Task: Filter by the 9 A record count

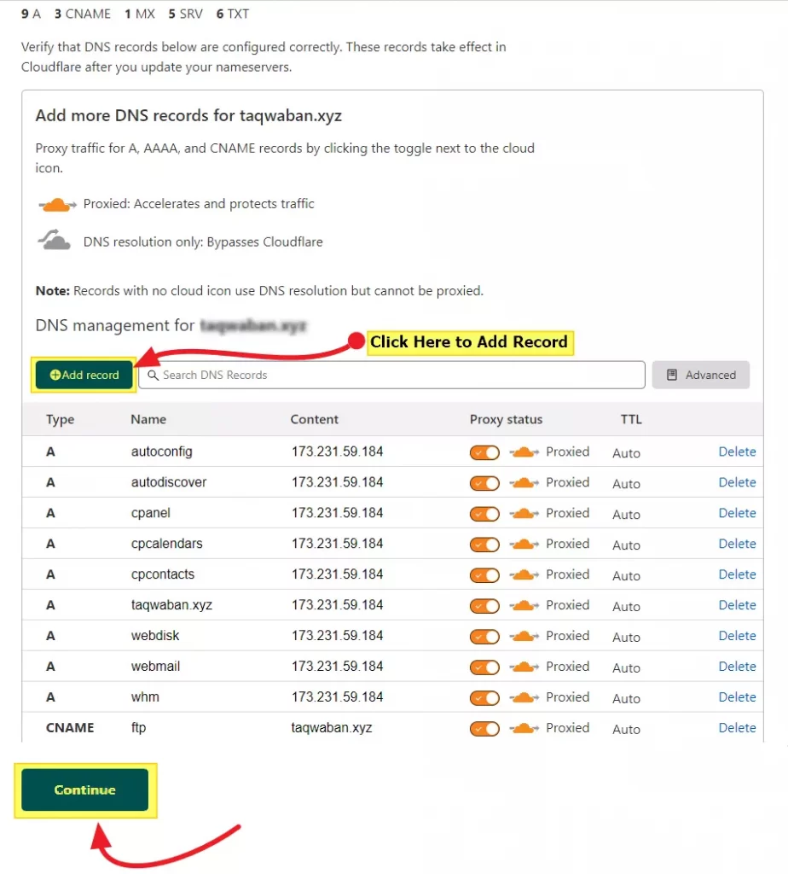Action: [x=31, y=14]
